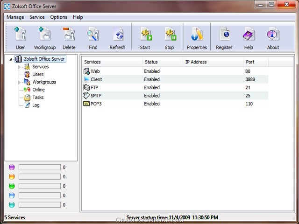The image size is (299, 224).
Task: Select Tasks in the tree
Action: click(x=38, y=98)
